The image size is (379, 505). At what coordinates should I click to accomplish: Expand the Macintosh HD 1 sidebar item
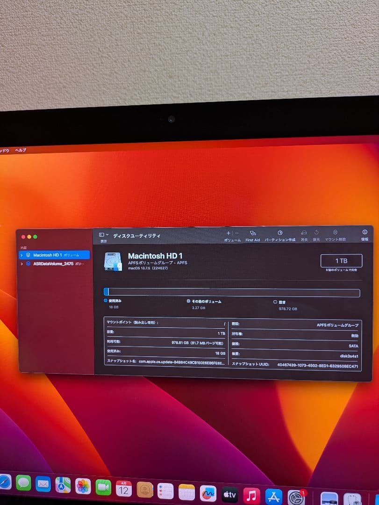pyautogui.click(x=21, y=255)
